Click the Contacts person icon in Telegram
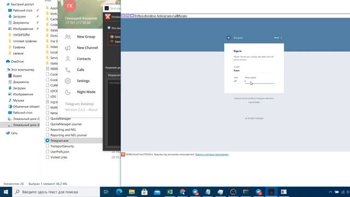The image size is (350, 197). point(68,59)
